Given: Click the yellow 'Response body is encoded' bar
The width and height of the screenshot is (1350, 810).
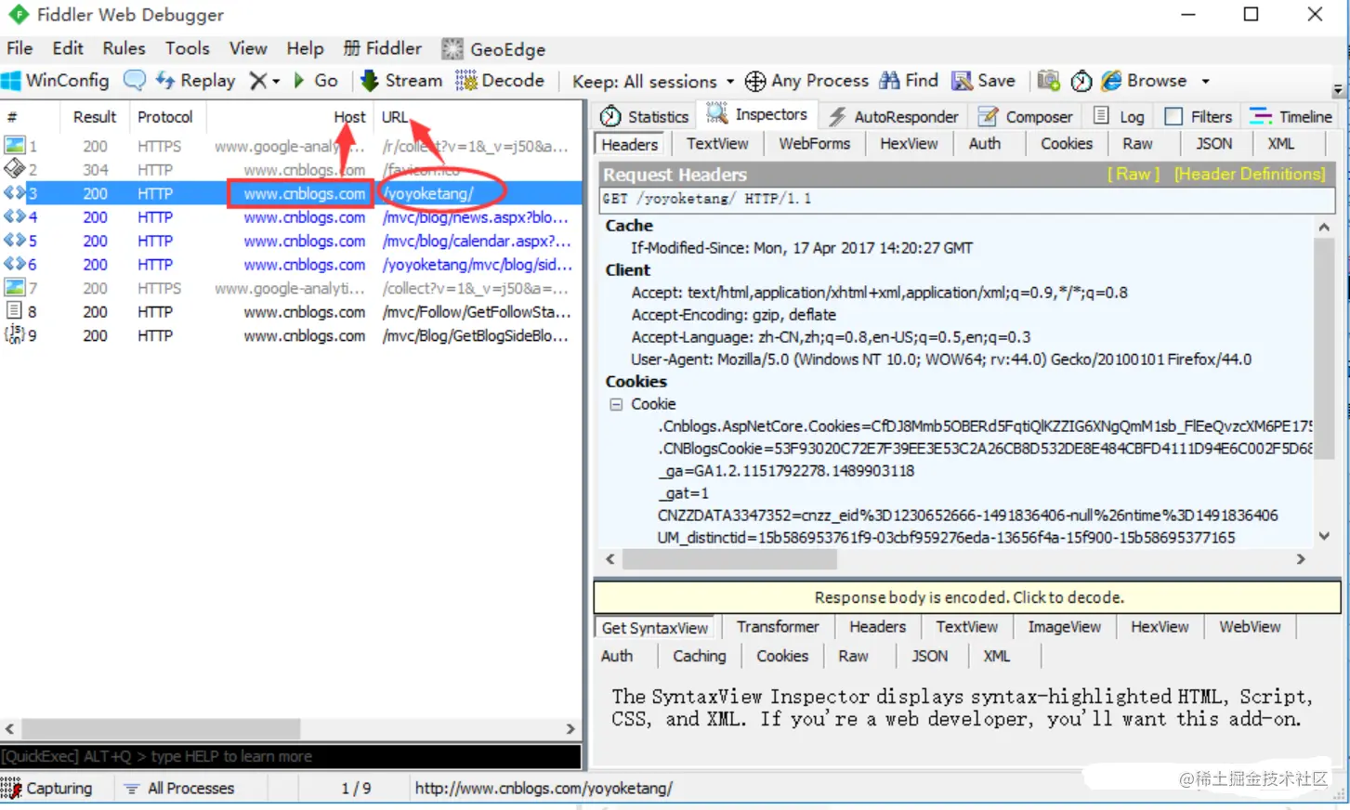Looking at the screenshot, I should (x=967, y=597).
